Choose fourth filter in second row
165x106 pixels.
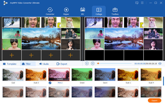82,92
